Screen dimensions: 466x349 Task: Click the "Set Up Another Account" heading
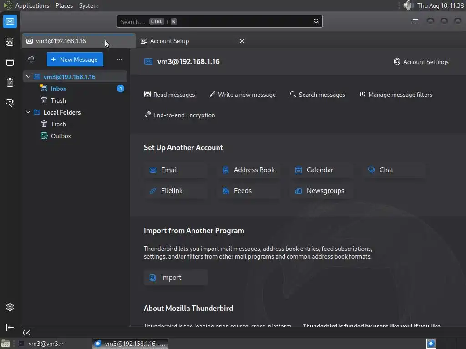point(183,148)
